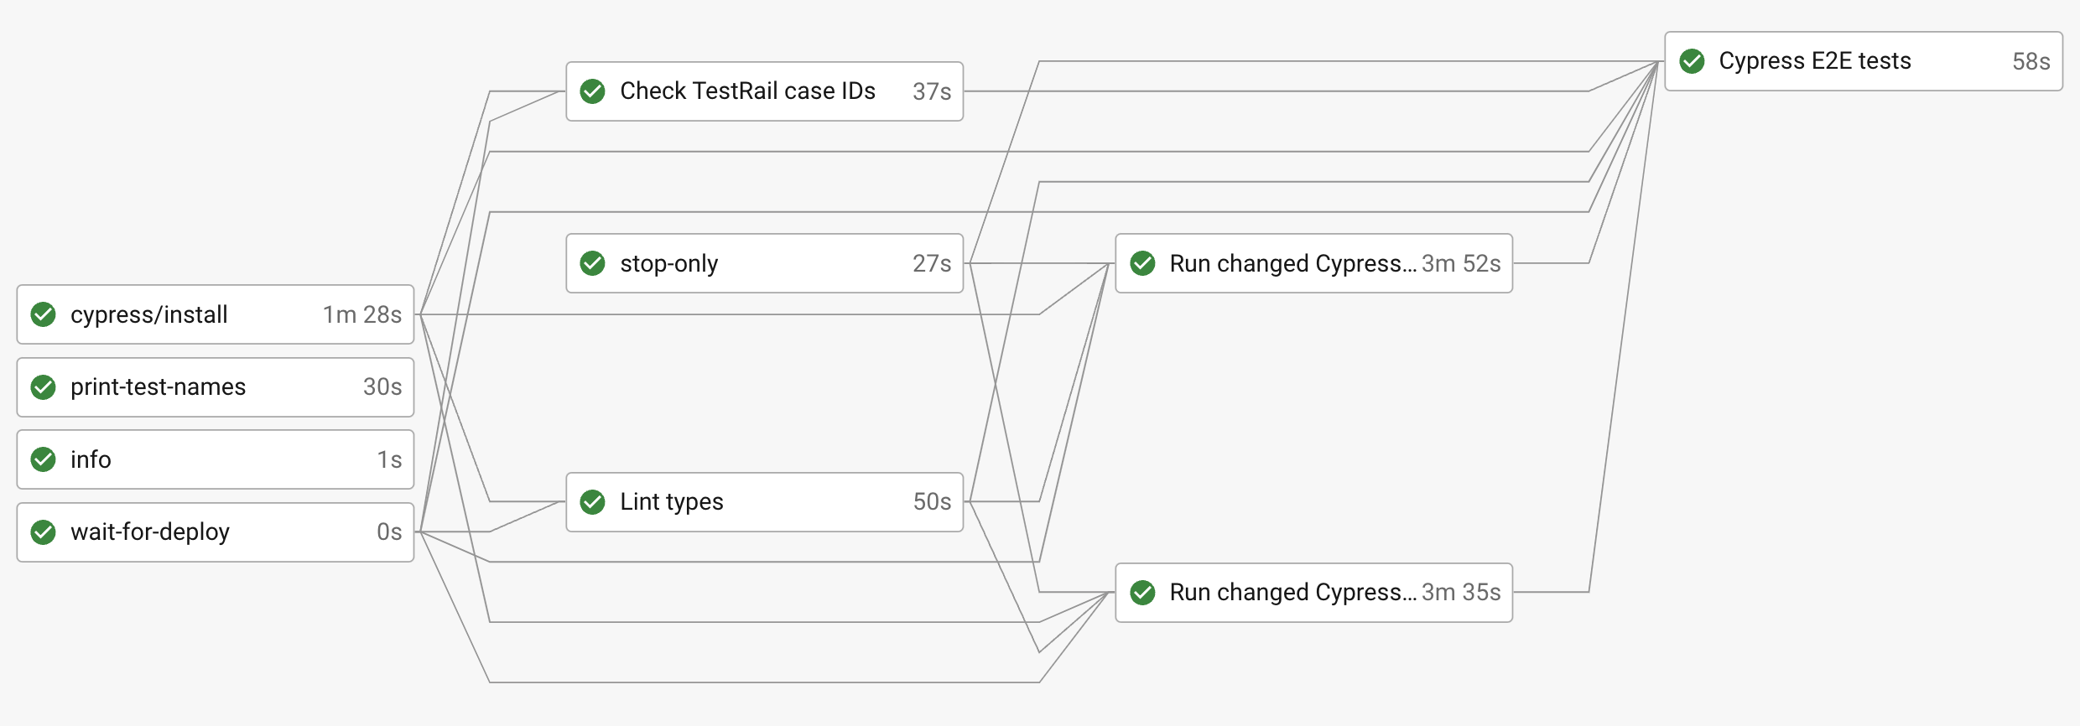Click the green success icon on cypress/install
2080x726 pixels.
[44, 314]
